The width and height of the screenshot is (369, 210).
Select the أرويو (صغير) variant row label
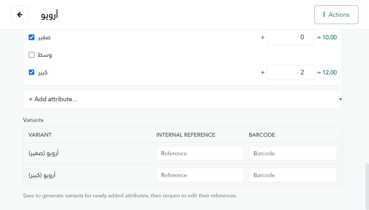click(43, 153)
